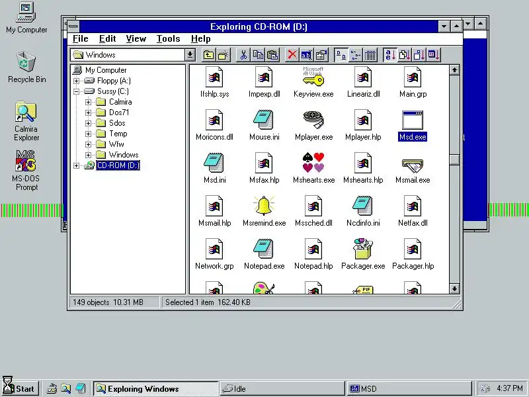Select the Mouse.ini notepad icon
This screenshot has width=529, height=397.
click(264, 125)
